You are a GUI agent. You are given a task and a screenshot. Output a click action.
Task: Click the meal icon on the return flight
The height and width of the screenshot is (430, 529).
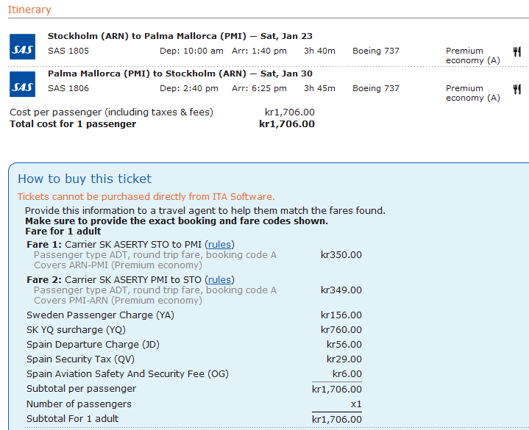click(x=517, y=89)
